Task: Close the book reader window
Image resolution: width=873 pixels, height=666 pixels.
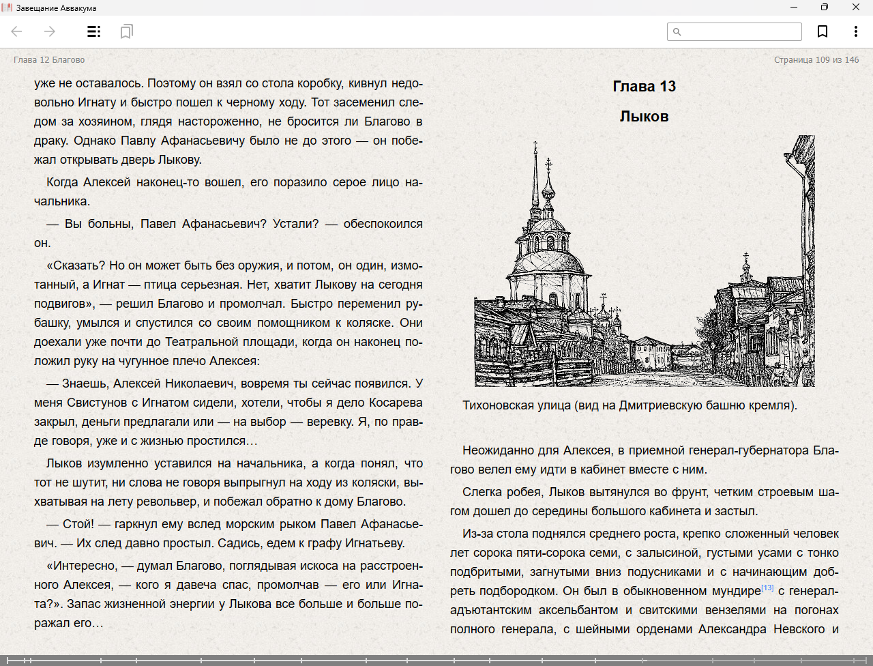Action: click(856, 8)
